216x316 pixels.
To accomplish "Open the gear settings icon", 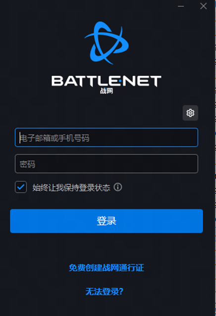I will tap(190, 113).
